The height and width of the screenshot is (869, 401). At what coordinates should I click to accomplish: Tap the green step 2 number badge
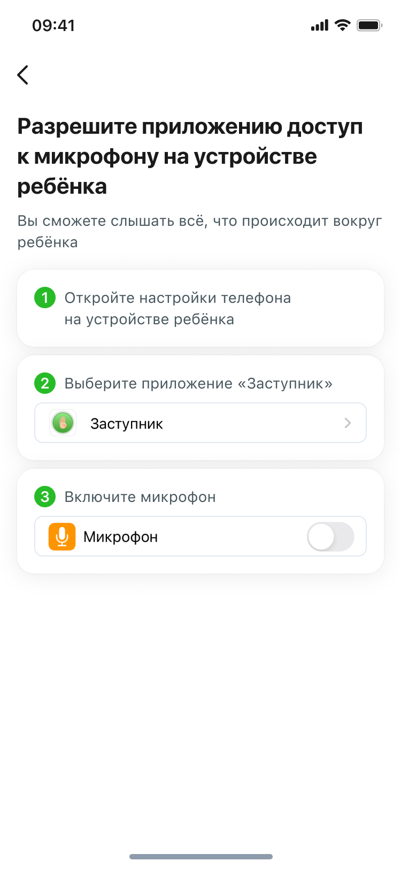click(45, 383)
